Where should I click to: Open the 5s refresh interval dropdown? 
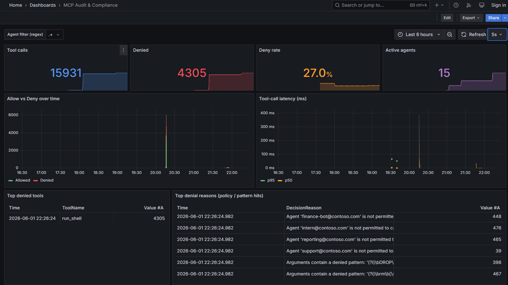tap(497, 34)
